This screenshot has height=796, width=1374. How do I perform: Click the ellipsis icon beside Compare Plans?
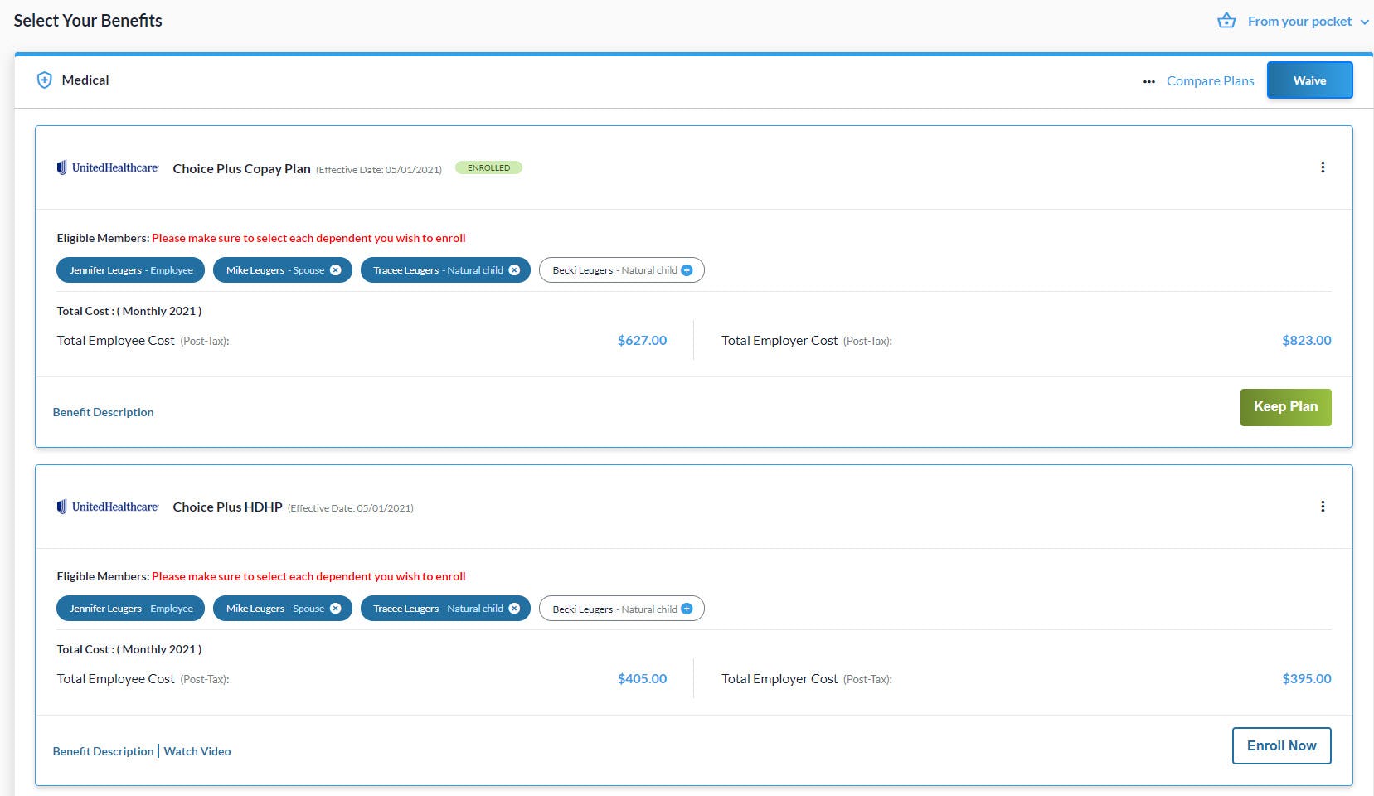tap(1148, 80)
